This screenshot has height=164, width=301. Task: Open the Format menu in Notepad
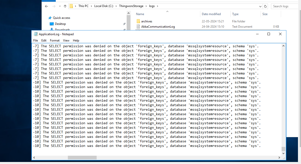tap(54, 40)
